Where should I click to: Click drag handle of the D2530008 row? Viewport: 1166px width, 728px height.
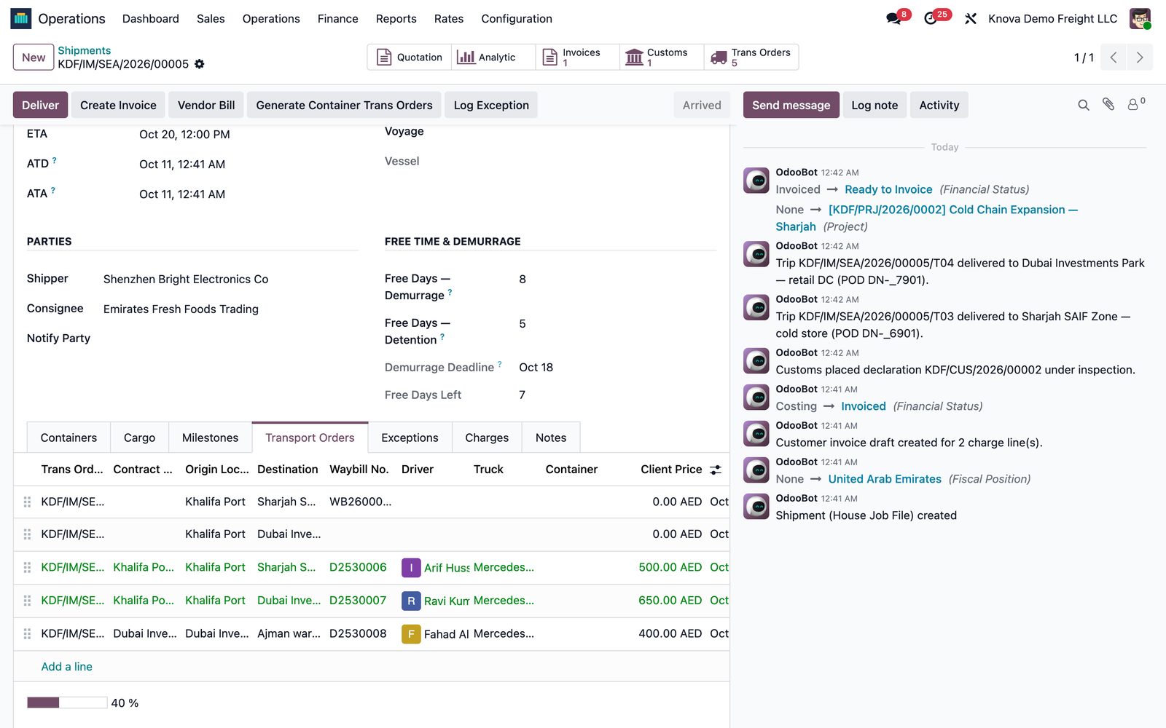click(27, 634)
